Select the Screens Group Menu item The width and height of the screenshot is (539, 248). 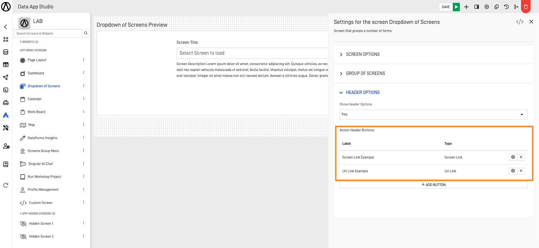43,151
